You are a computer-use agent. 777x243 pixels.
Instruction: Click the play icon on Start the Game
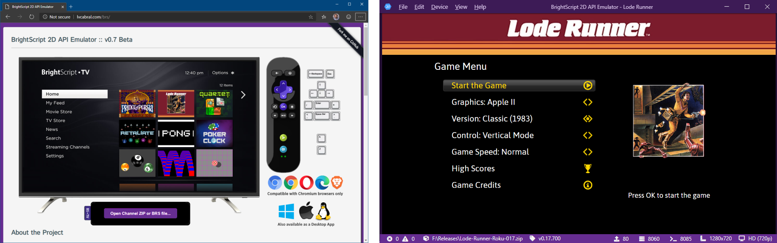click(x=587, y=86)
